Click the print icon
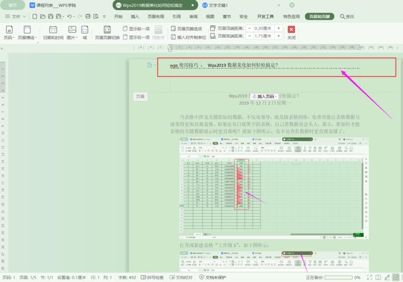Viewport: 403px width, 282px height. 88,16
